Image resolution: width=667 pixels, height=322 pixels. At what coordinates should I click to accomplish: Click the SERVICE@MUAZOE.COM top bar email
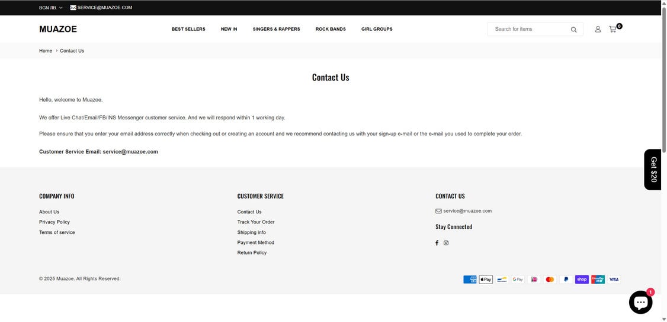[x=105, y=8]
